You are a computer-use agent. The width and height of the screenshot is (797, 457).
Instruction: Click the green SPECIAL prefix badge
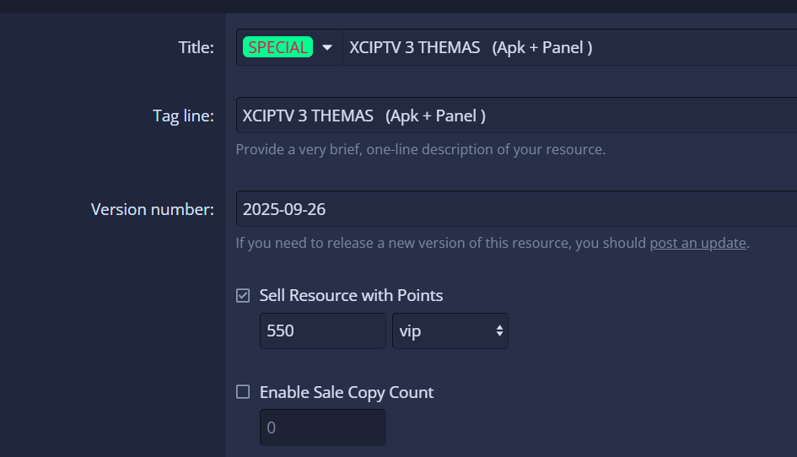point(277,47)
